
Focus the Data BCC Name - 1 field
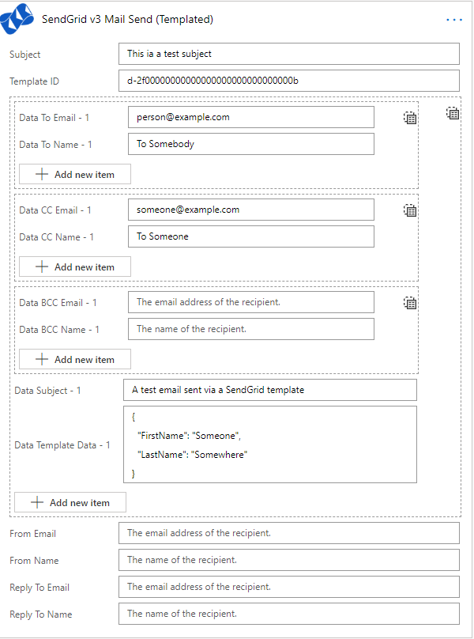tap(251, 329)
